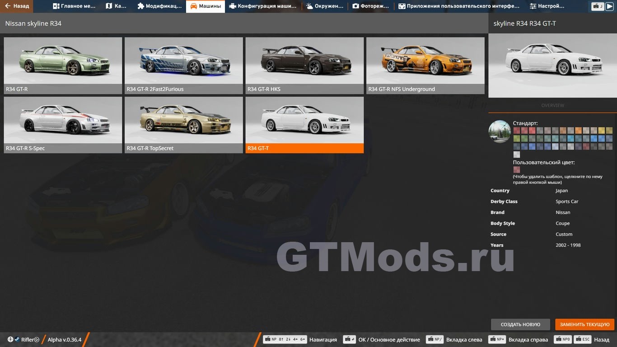Open the Главное меню tab
617x347 pixels.
click(74, 6)
